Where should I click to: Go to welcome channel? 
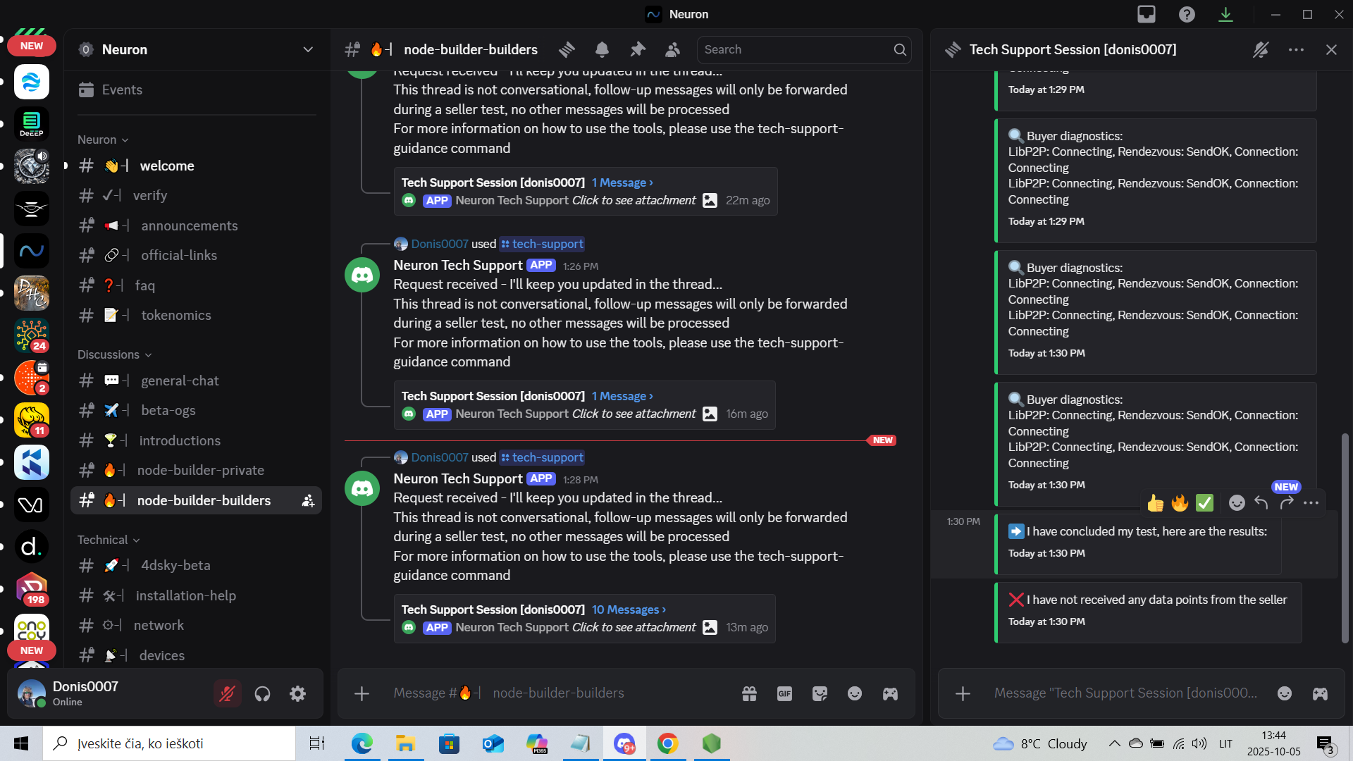tap(197, 166)
